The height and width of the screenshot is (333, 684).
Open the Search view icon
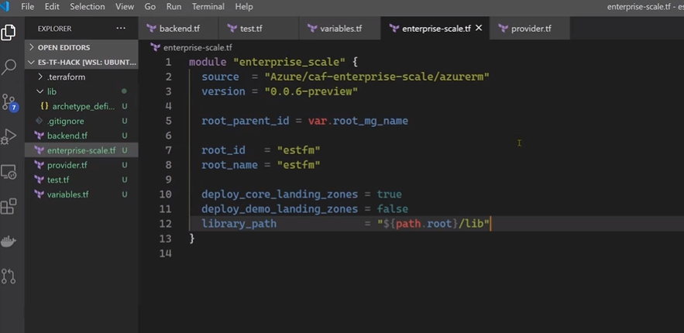click(x=9, y=67)
